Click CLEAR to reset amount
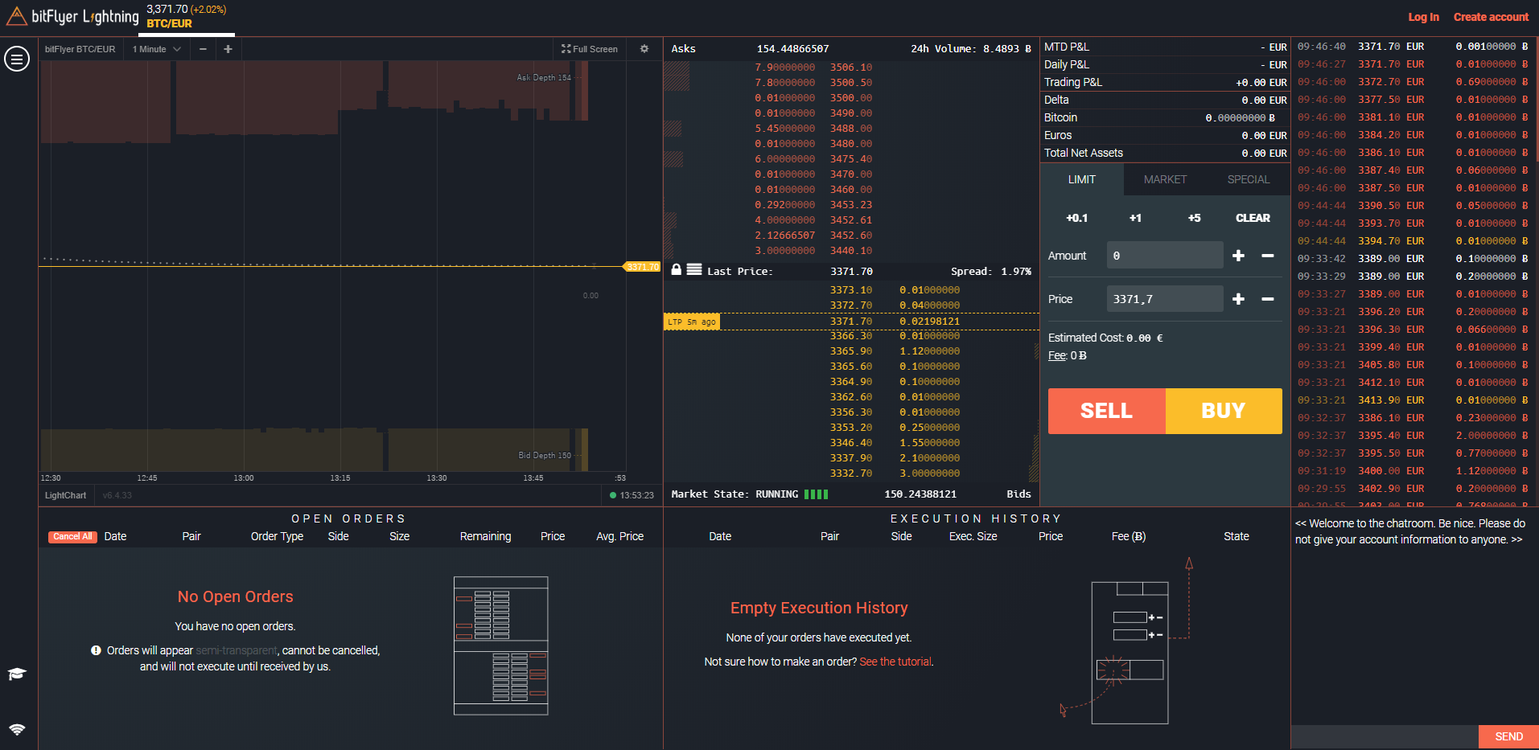 1253,218
